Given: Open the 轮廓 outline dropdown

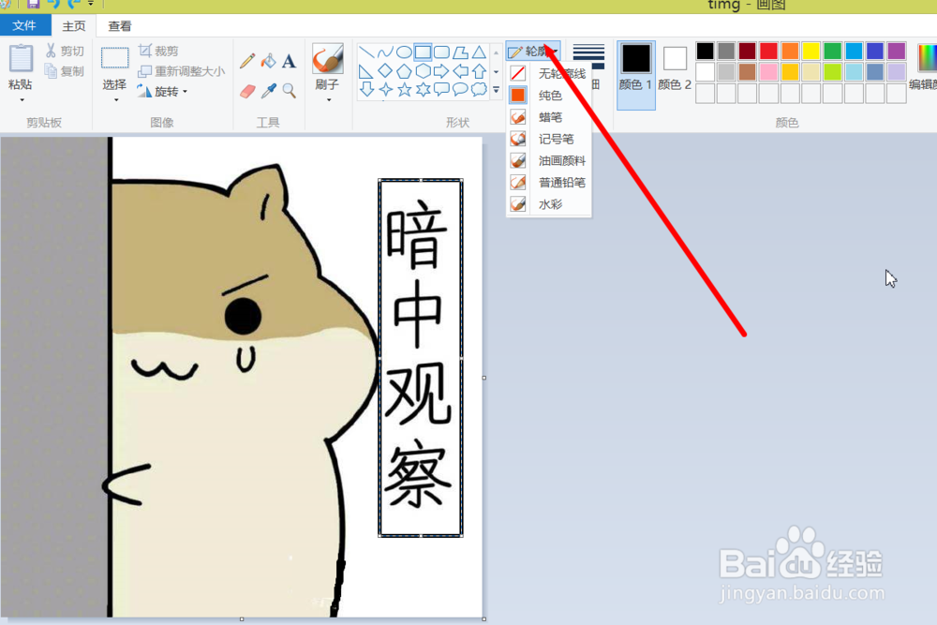Looking at the screenshot, I should pyautogui.click(x=532, y=51).
